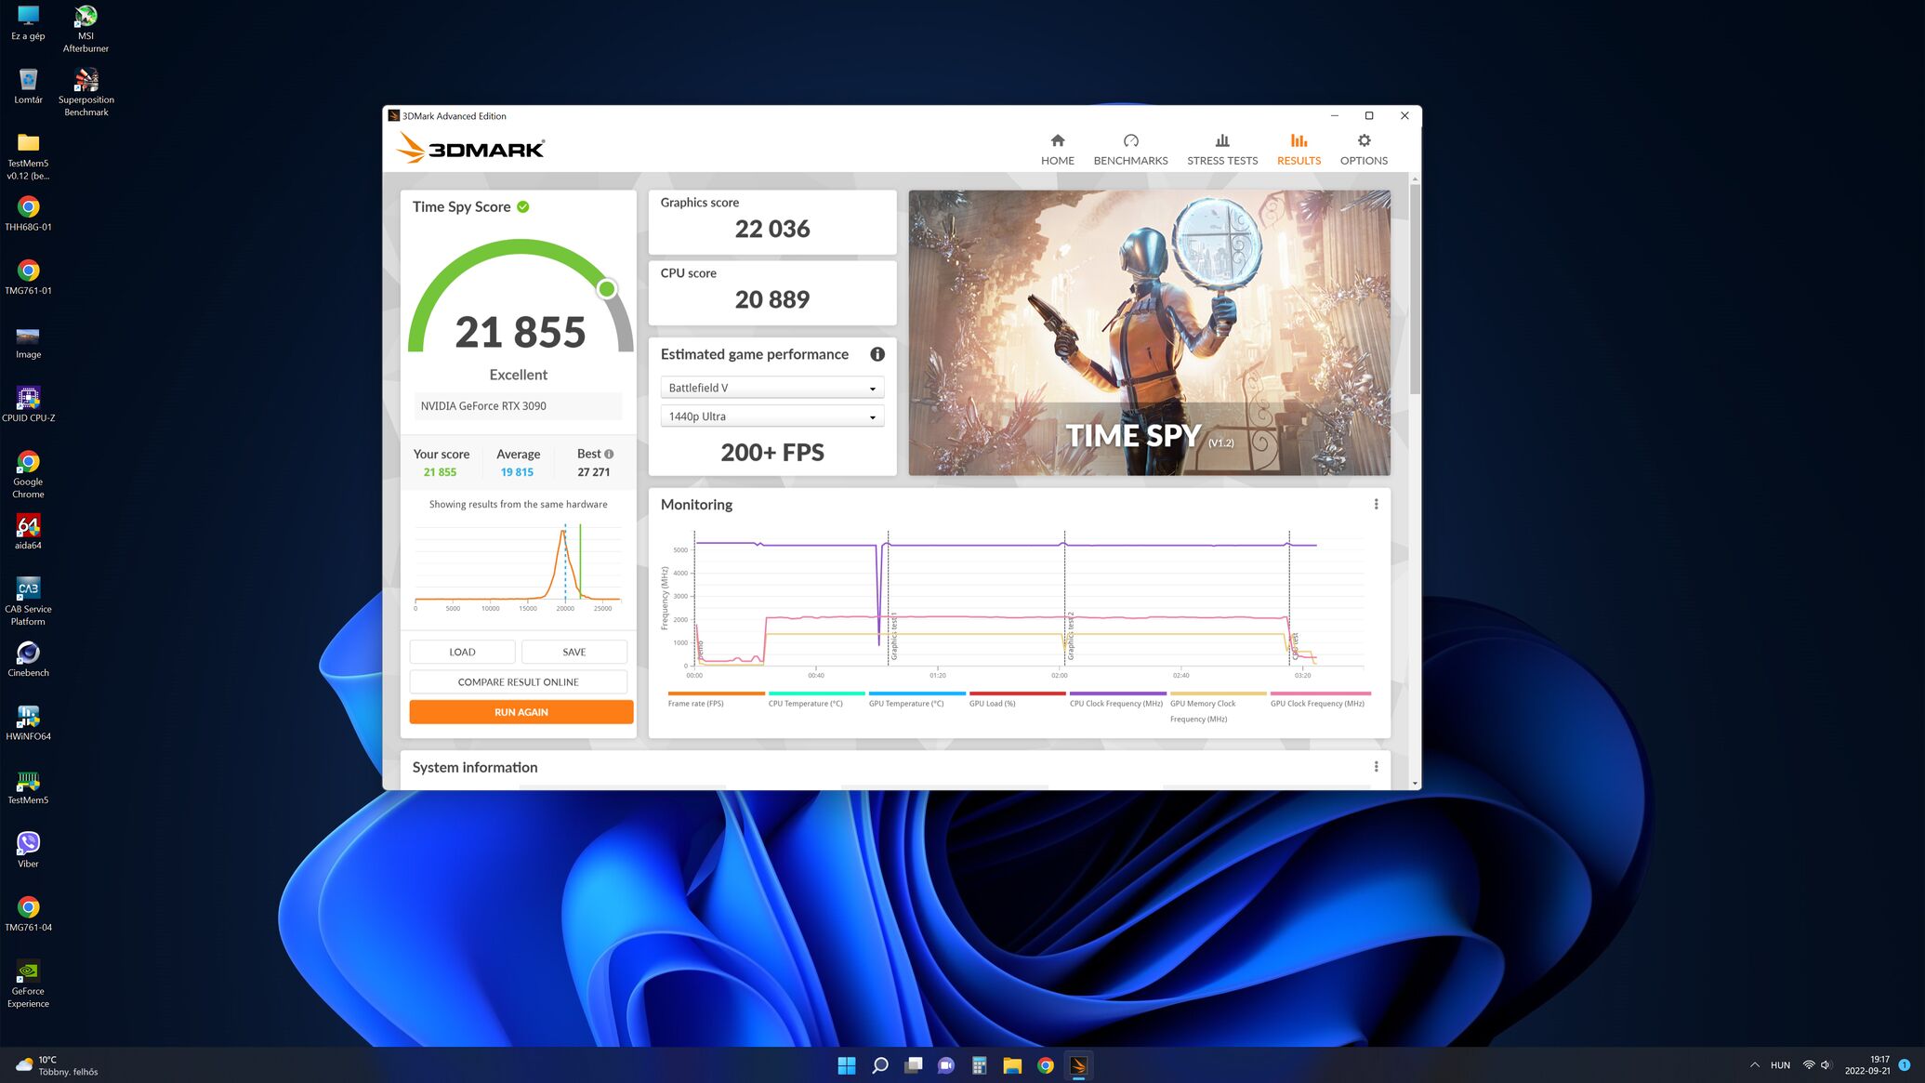The width and height of the screenshot is (1925, 1083).
Task: Select the GeForce Experience desktop icon
Action: pos(28,984)
